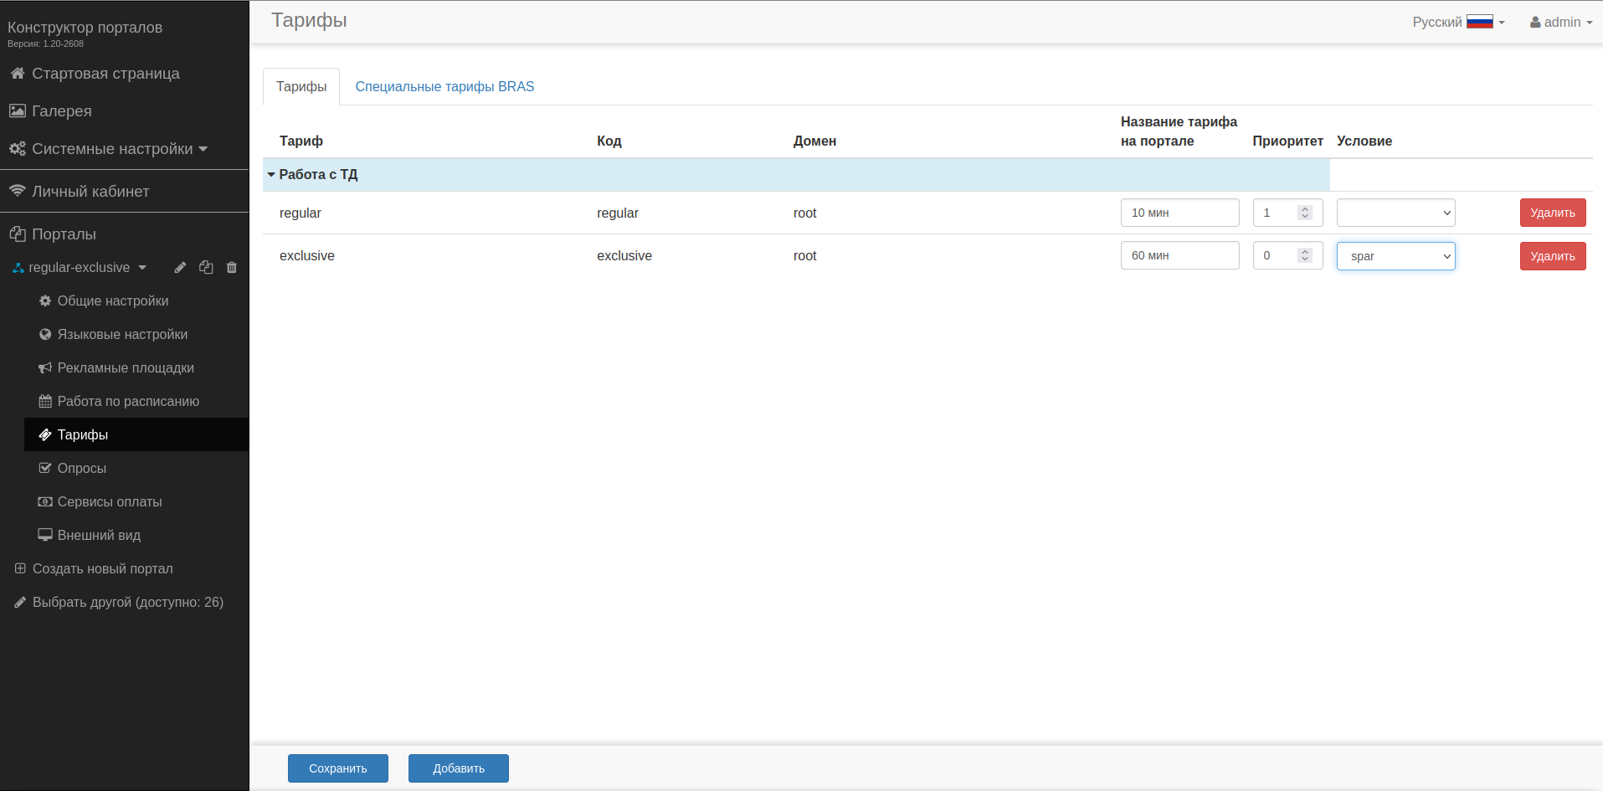Delete the exclusive tariff row
Screen dimensions: 1603x791
1552,256
